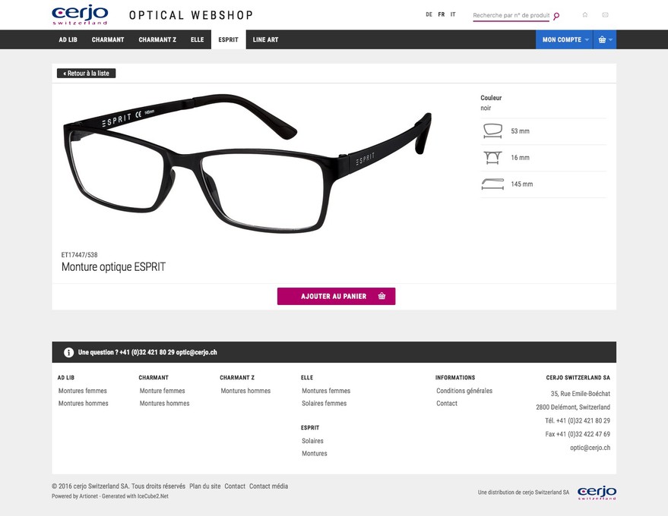This screenshot has height=516, width=668.
Task: Click the Artionet powered-by link
Action: pos(88,496)
